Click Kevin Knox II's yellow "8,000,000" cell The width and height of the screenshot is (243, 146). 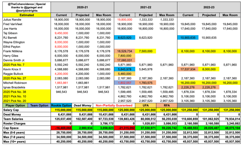pos(209,69)
